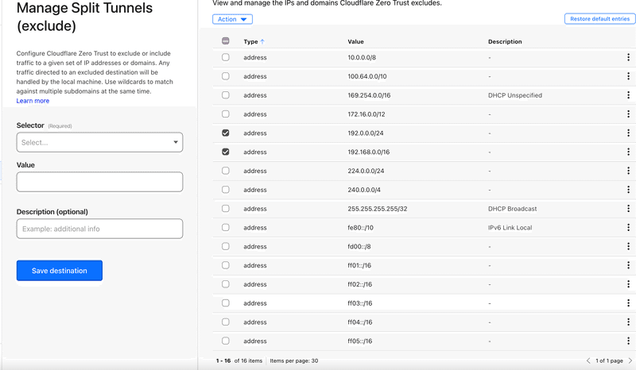Open row menu for 192.0.0.0/24

pos(628,133)
